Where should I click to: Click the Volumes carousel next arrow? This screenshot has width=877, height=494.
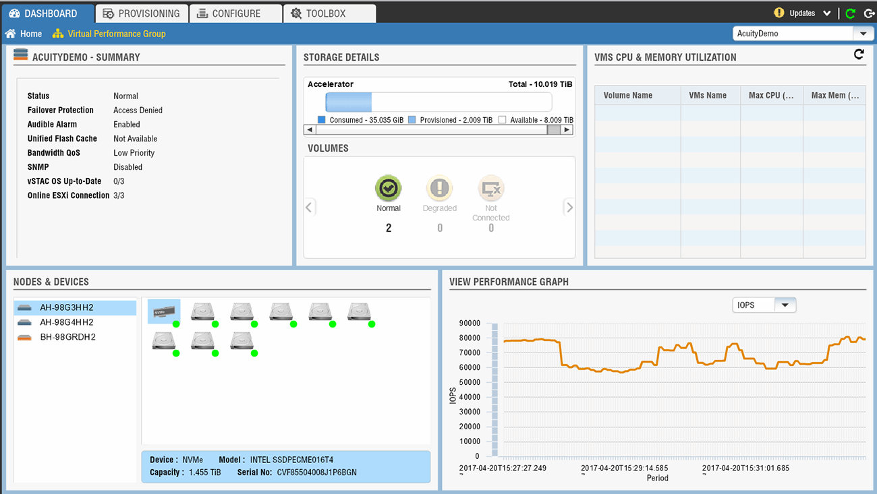(569, 208)
